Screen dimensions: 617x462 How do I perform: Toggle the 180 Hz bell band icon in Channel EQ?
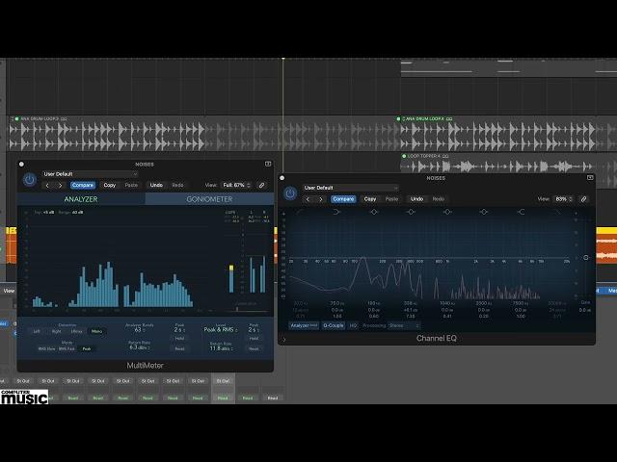pyautogui.click(x=374, y=212)
